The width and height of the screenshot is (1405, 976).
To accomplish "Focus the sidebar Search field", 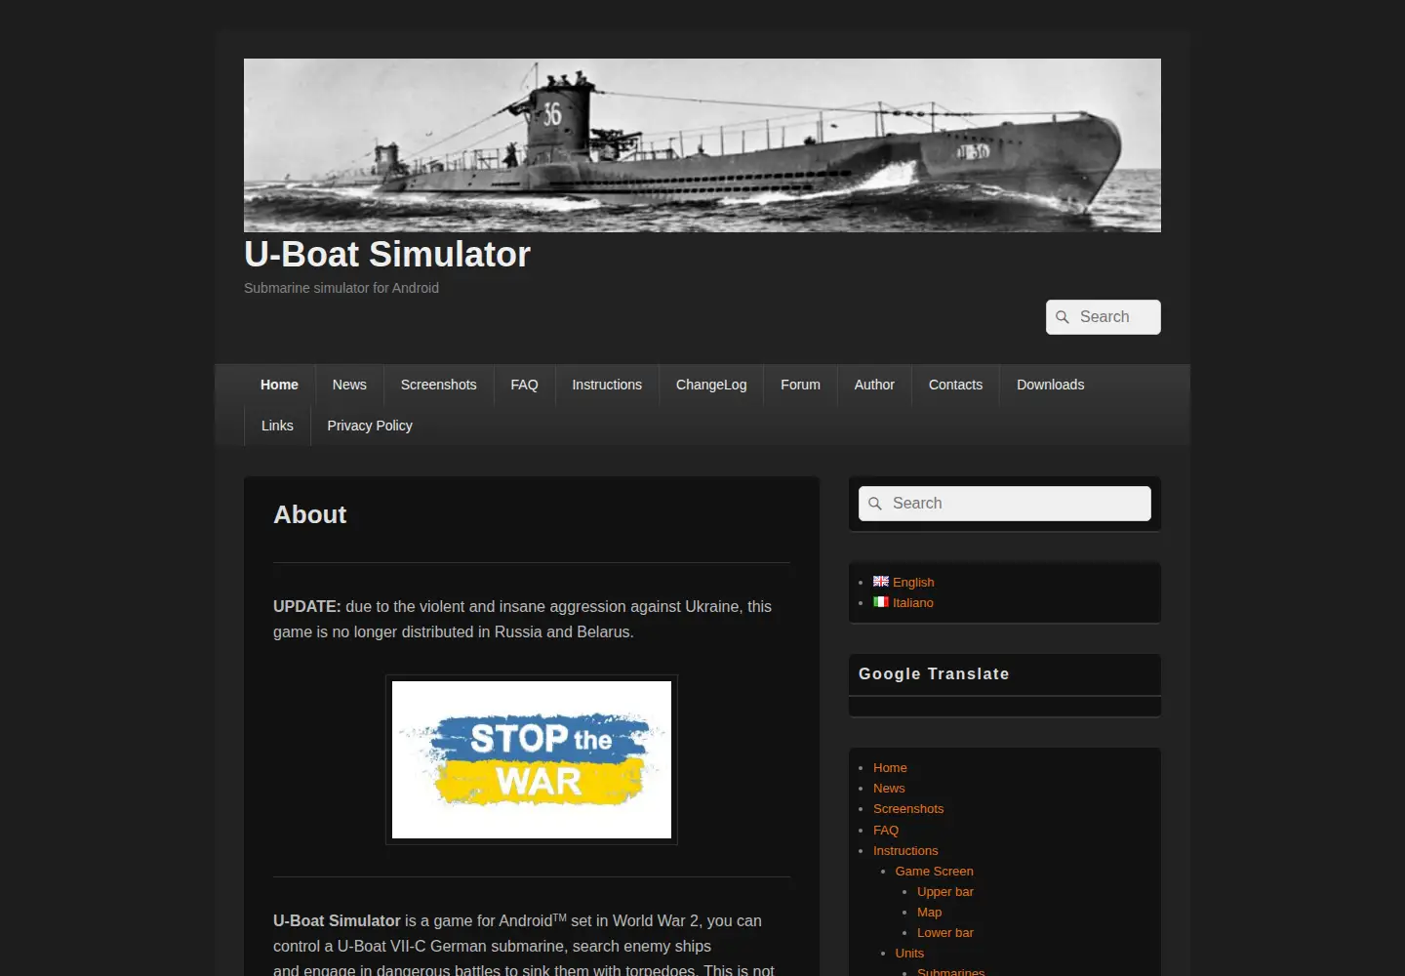I will (x=1005, y=504).
